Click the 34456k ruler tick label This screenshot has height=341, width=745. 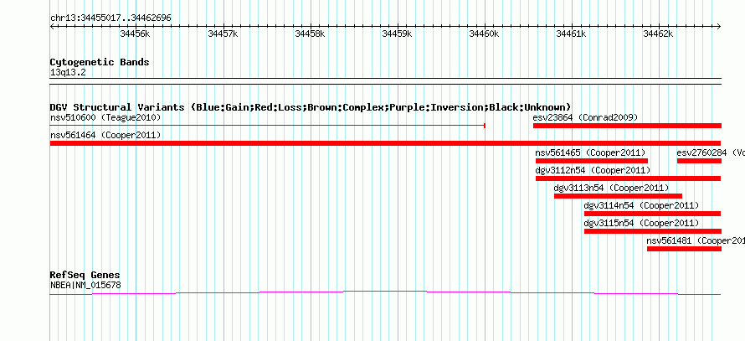136,34
